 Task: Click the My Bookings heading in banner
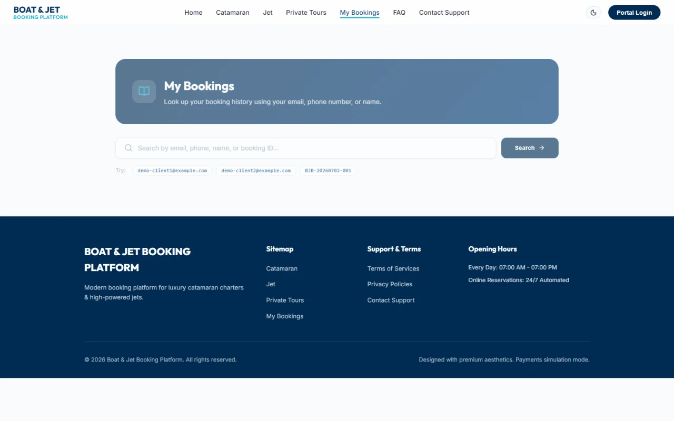point(199,86)
